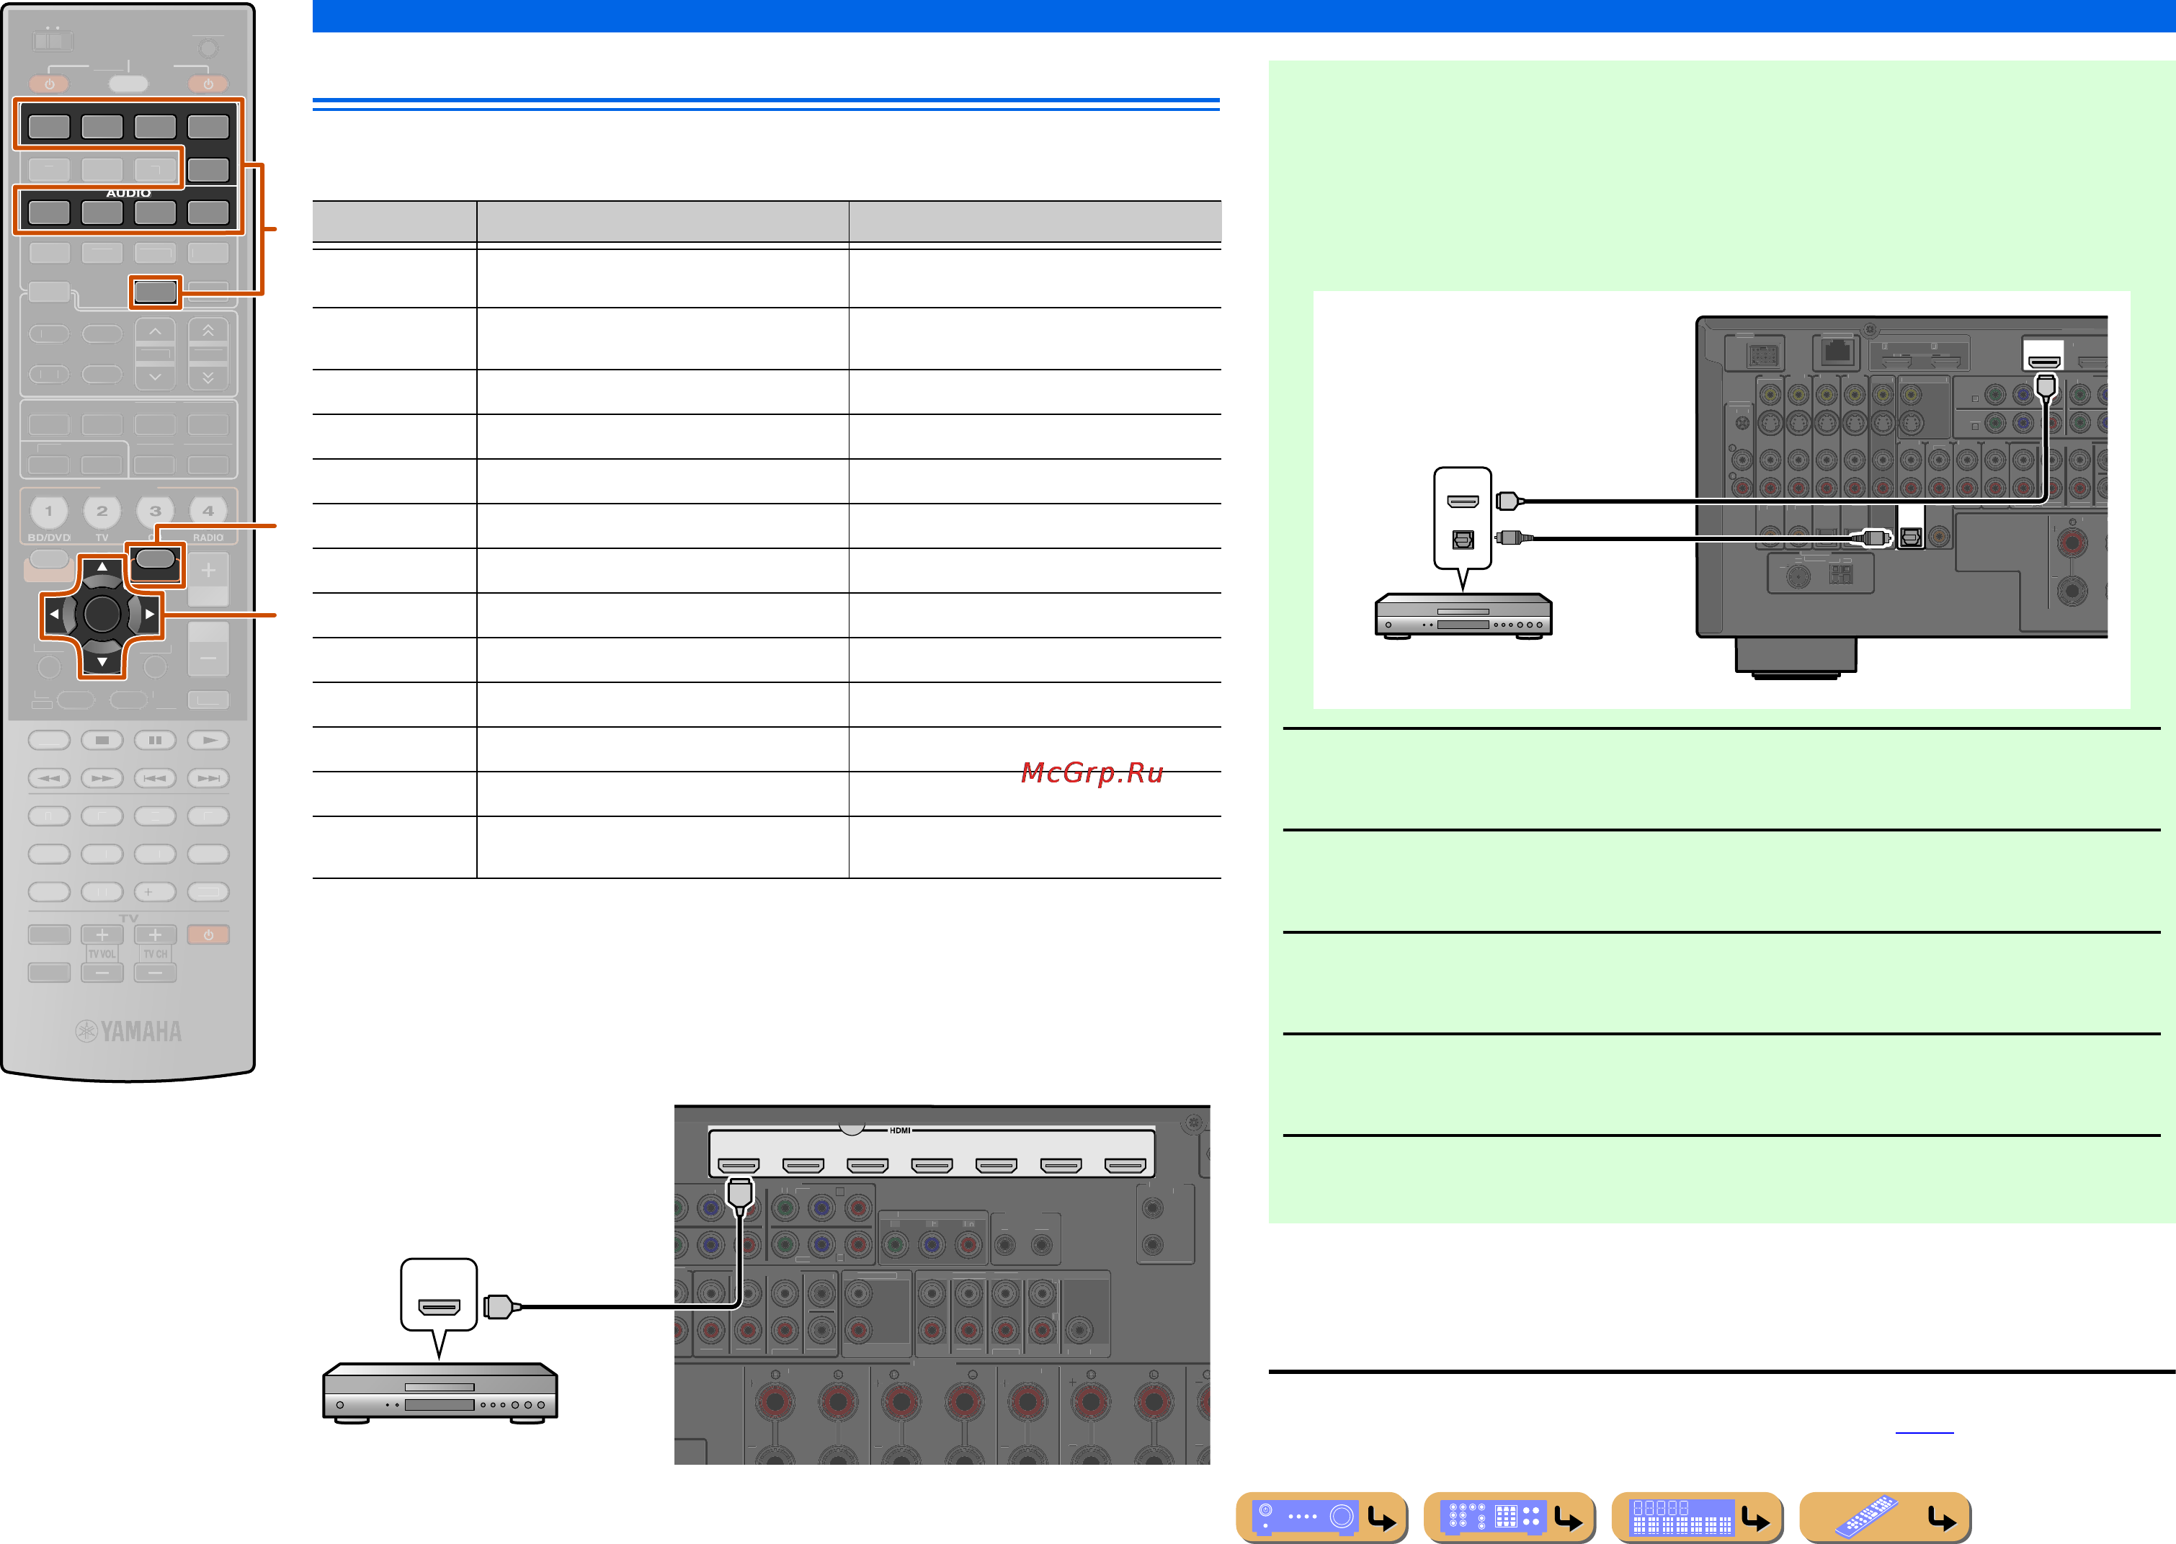Click the large volume minus key
2176x1544 pixels.
coord(208,658)
